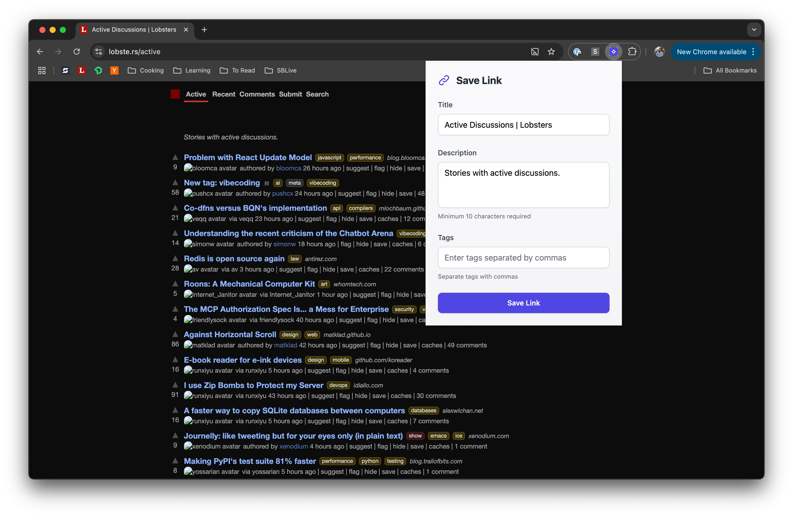Upvote I use Zip Bombs story
This screenshot has width=793, height=517.
(x=175, y=385)
